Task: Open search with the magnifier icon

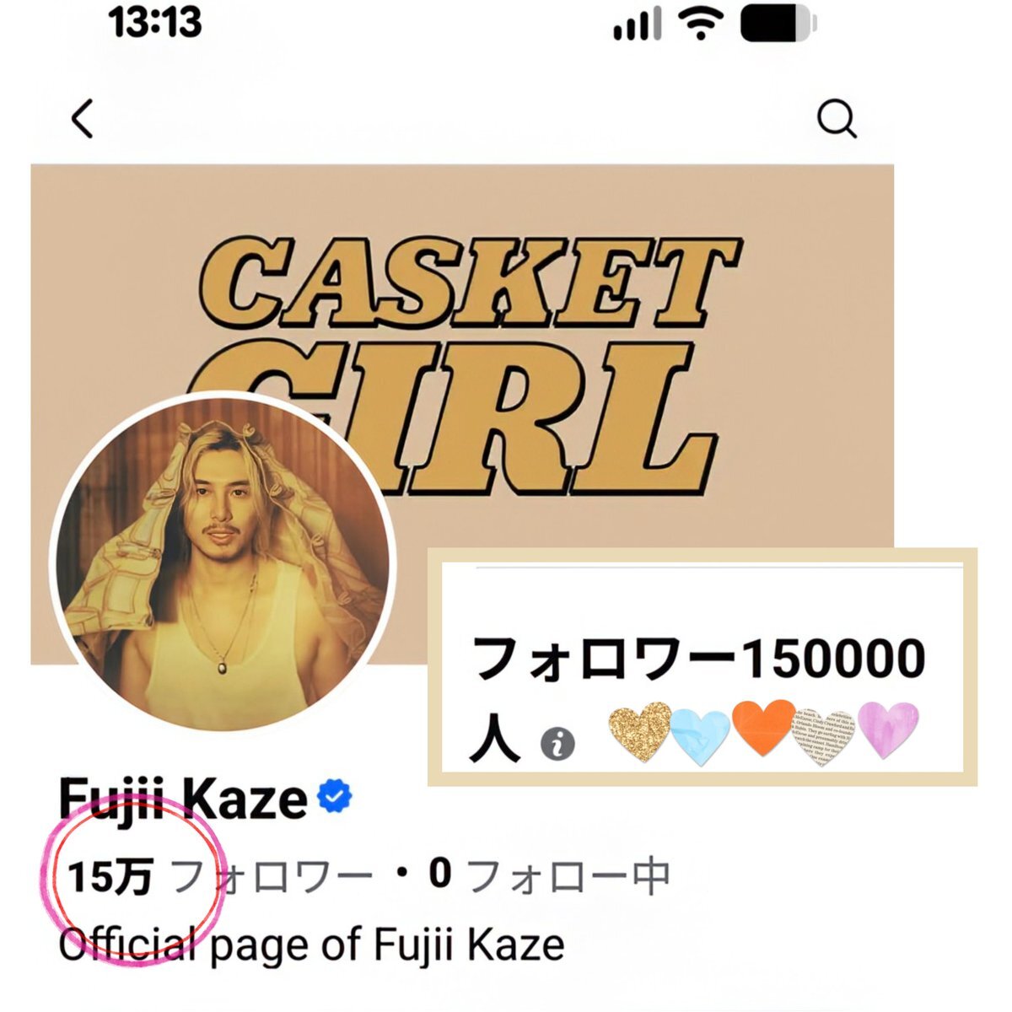Action: point(837,120)
